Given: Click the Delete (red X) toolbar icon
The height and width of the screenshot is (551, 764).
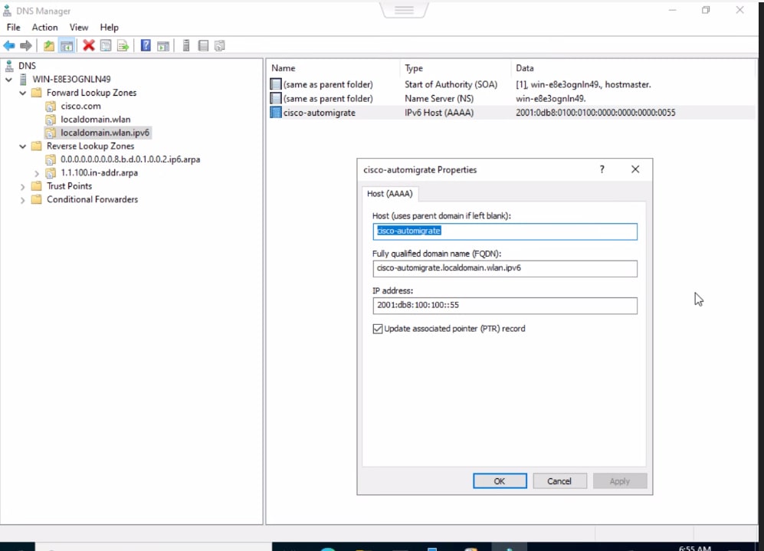Looking at the screenshot, I should (x=88, y=45).
